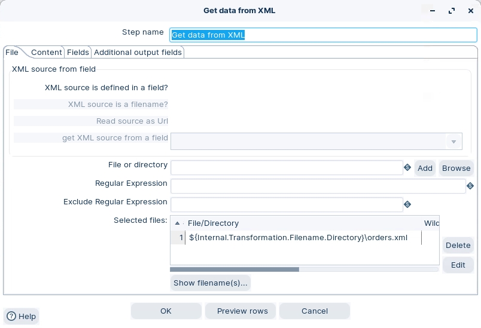Click into the Step name text field
This screenshot has height=328, width=481.
(323, 35)
